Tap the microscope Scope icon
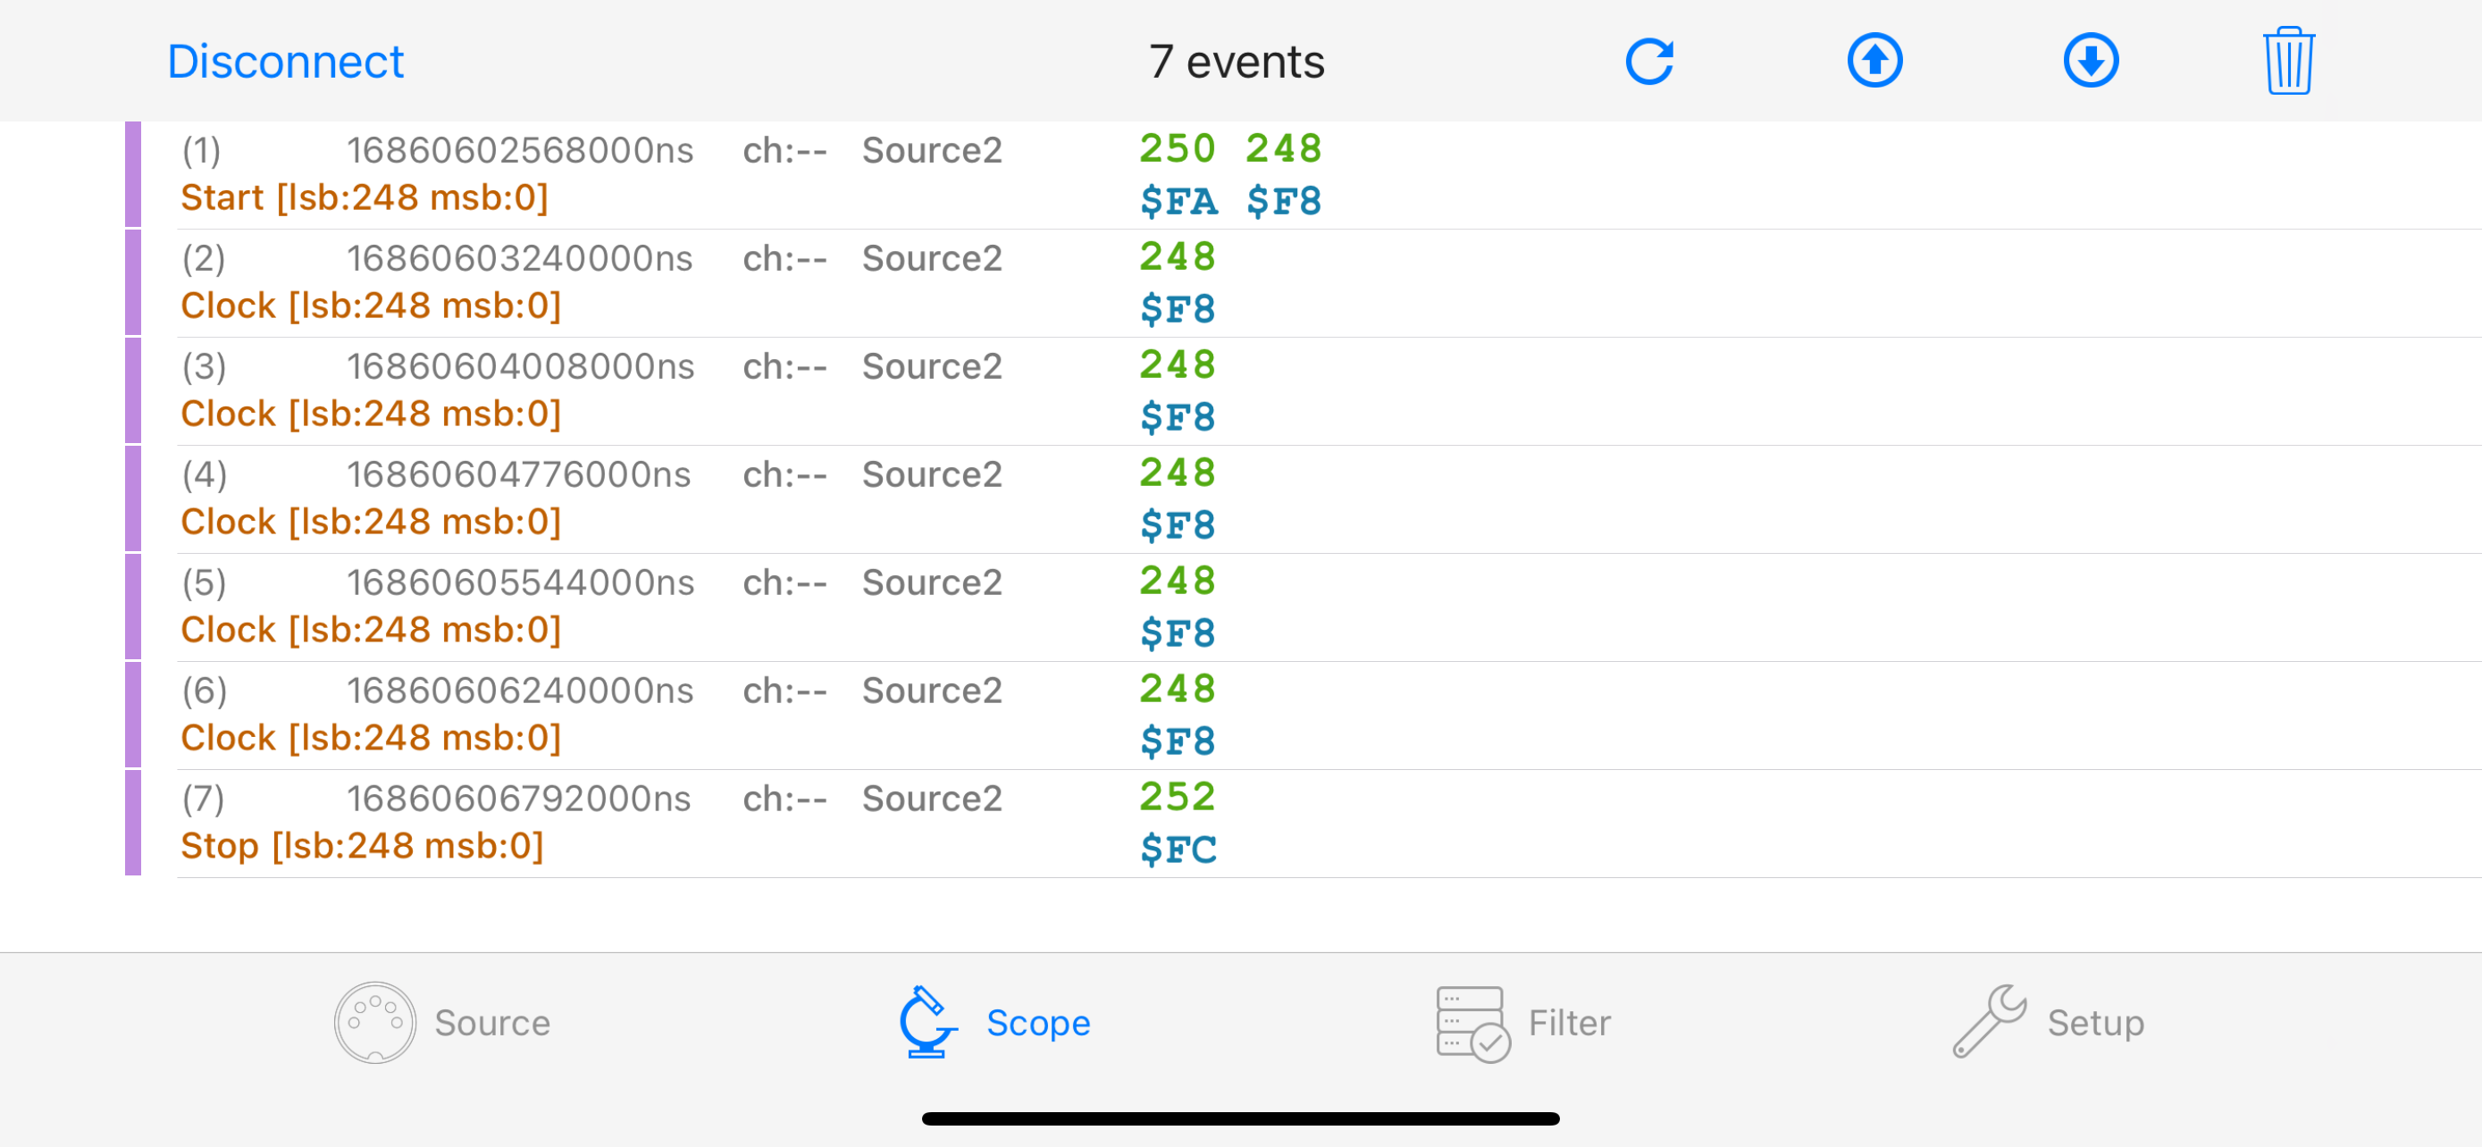The image size is (2482, 1147). pos(926,1022)
